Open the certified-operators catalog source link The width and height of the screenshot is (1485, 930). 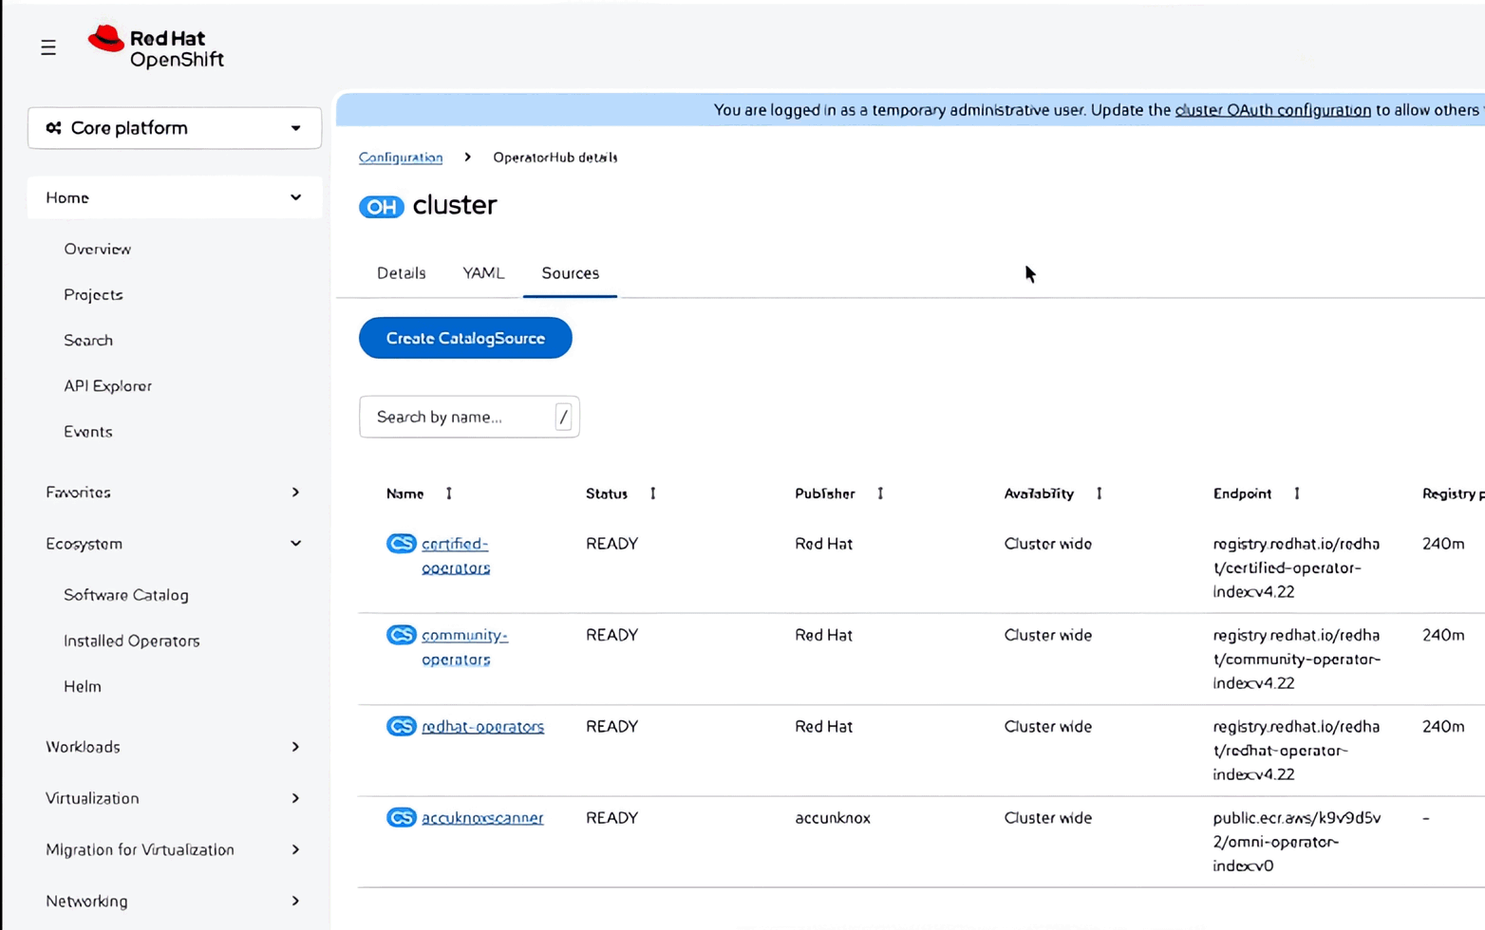tap(456, 556)
